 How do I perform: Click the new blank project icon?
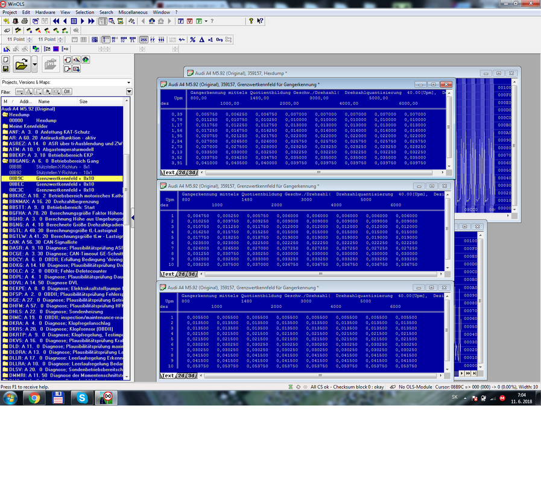pos(5,60)
